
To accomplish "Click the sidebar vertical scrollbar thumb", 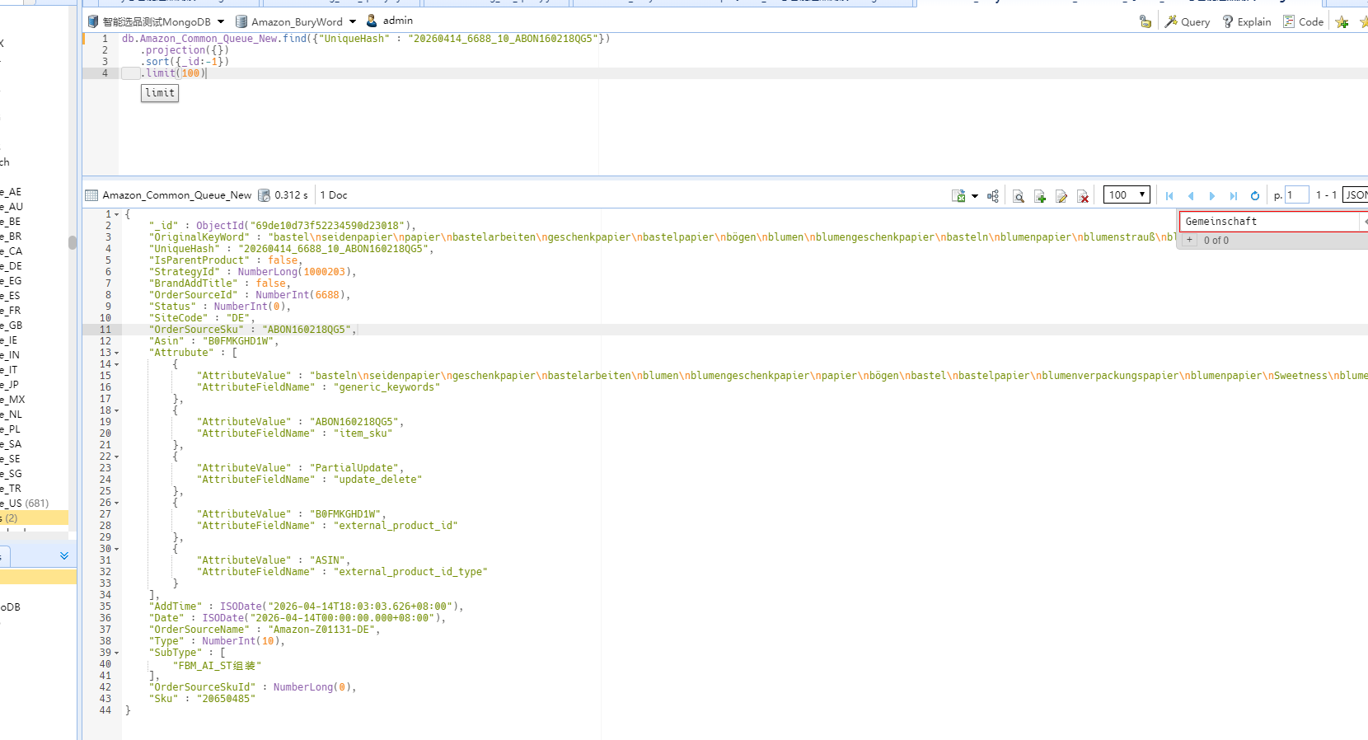I will pos(73,242).
